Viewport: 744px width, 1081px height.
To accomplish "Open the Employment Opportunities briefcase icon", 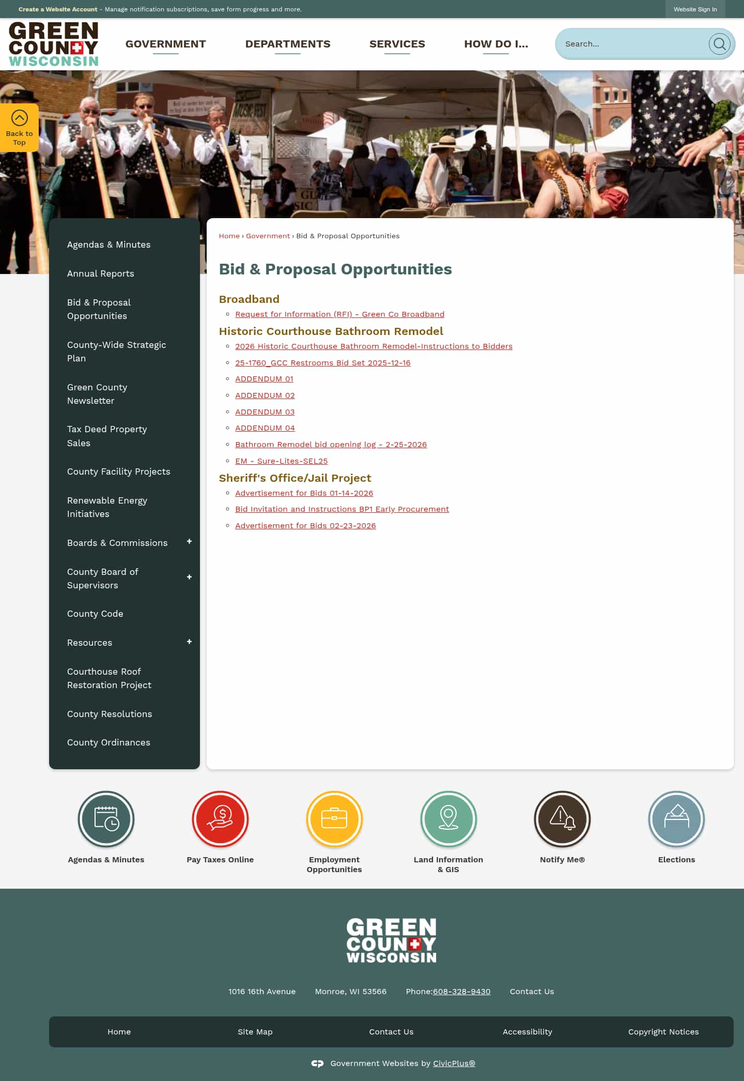I will pyautogui.click(x=334, y=819).
